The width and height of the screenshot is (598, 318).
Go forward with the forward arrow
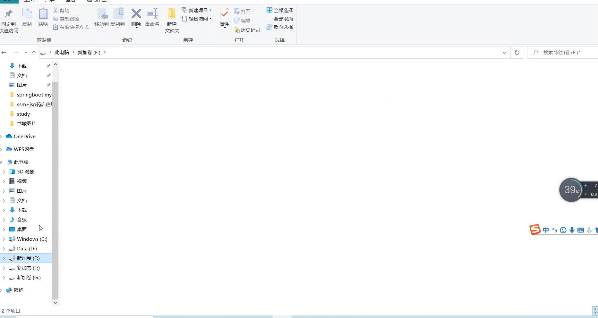(16, 53)
